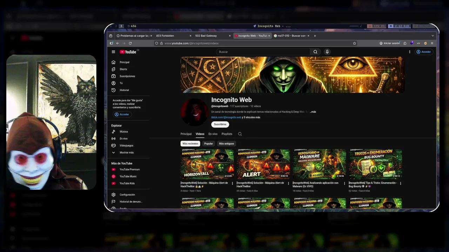Open Trucos de Enumeración Bug Bounty thumbnail
Screen dimensions: 449x252
coord(375,164)
